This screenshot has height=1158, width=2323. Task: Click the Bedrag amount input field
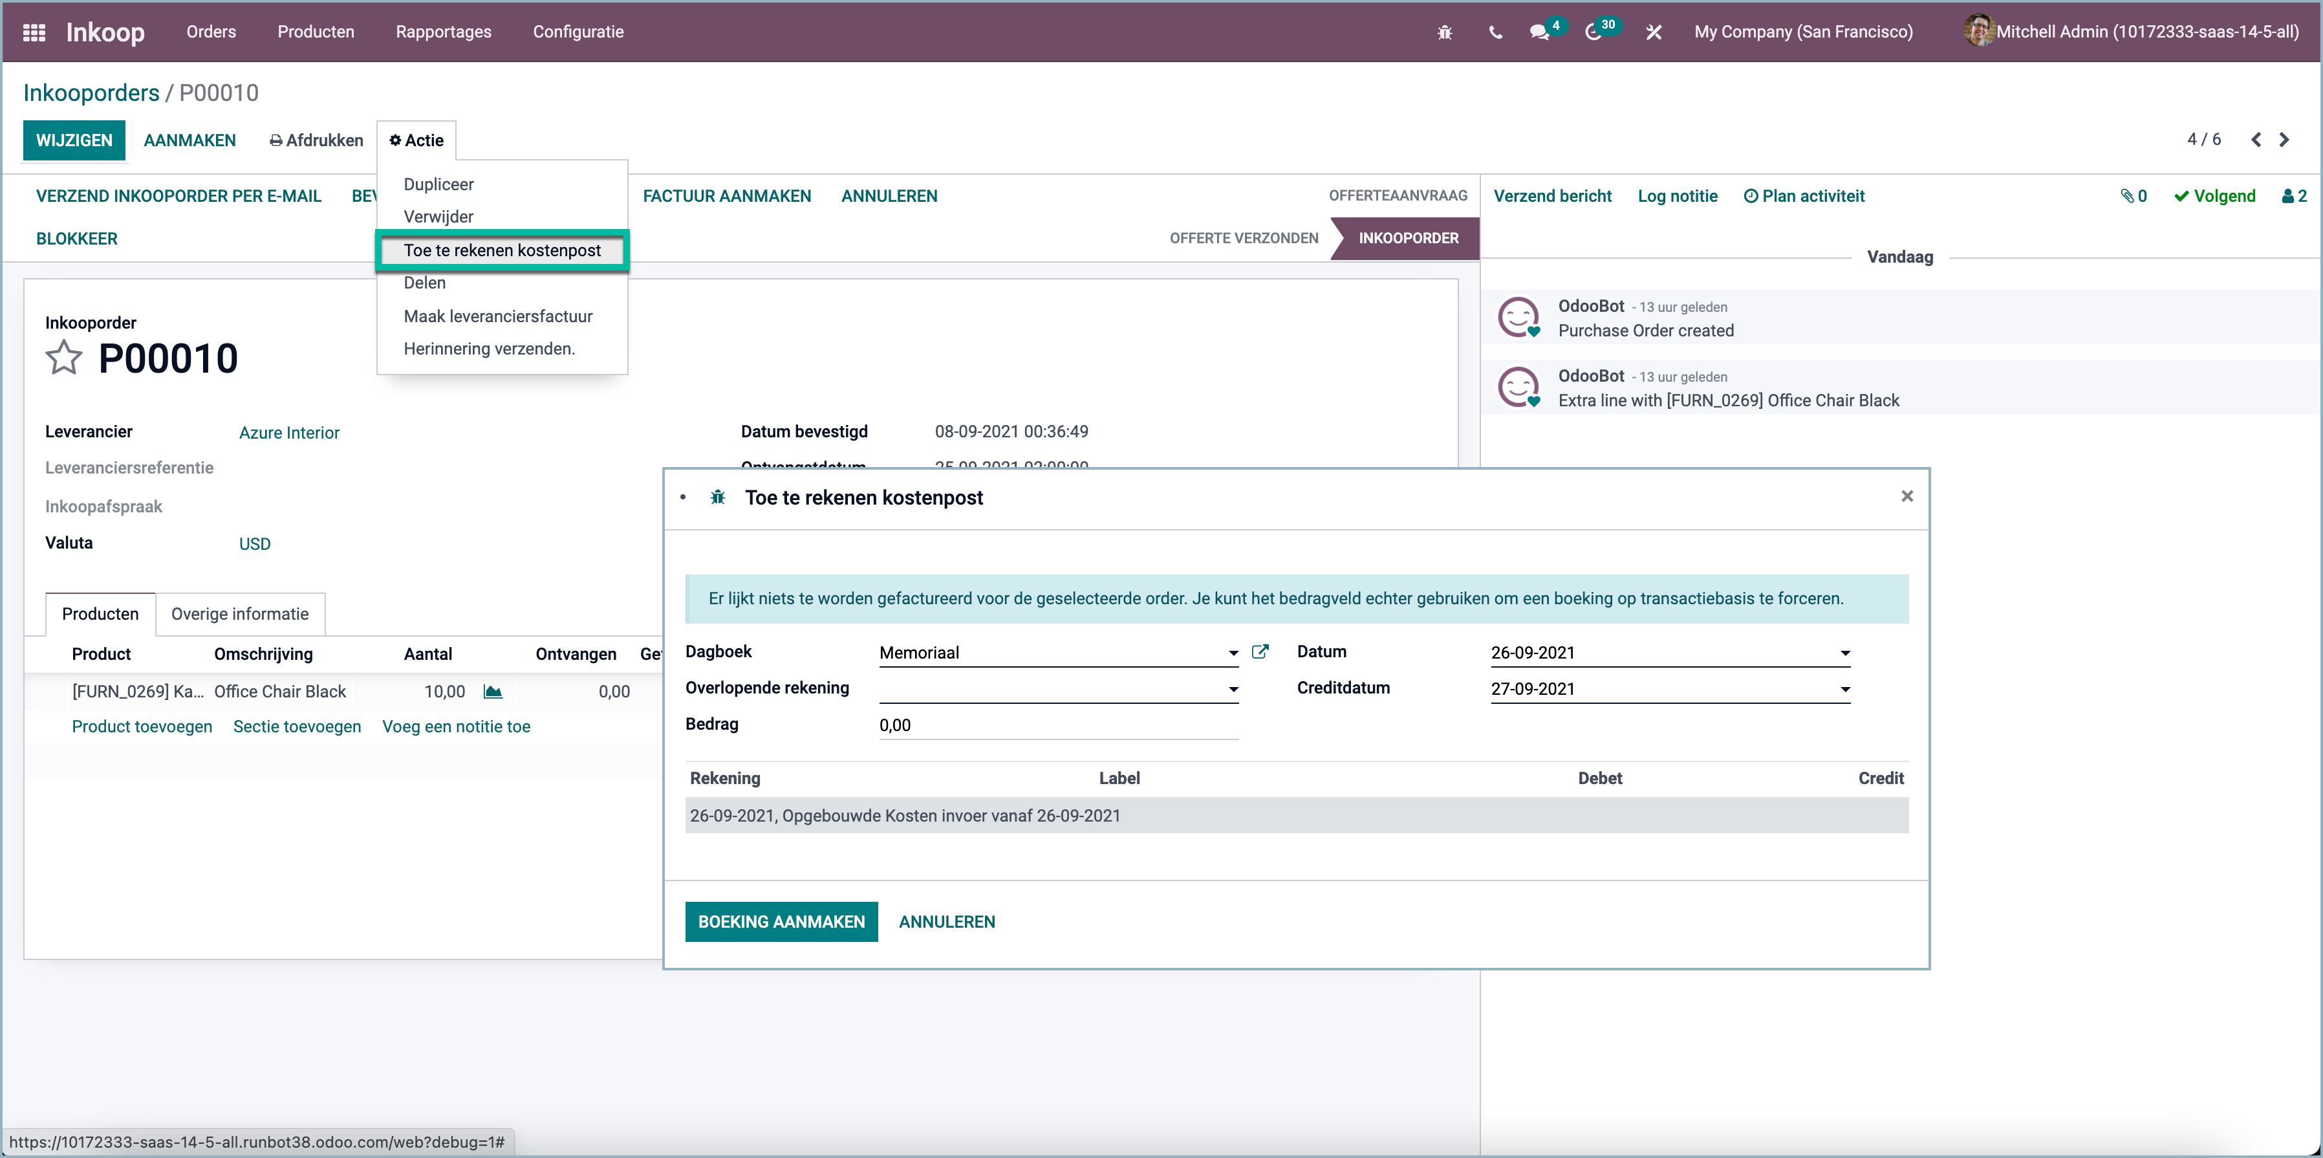(x=1057, y=725)
